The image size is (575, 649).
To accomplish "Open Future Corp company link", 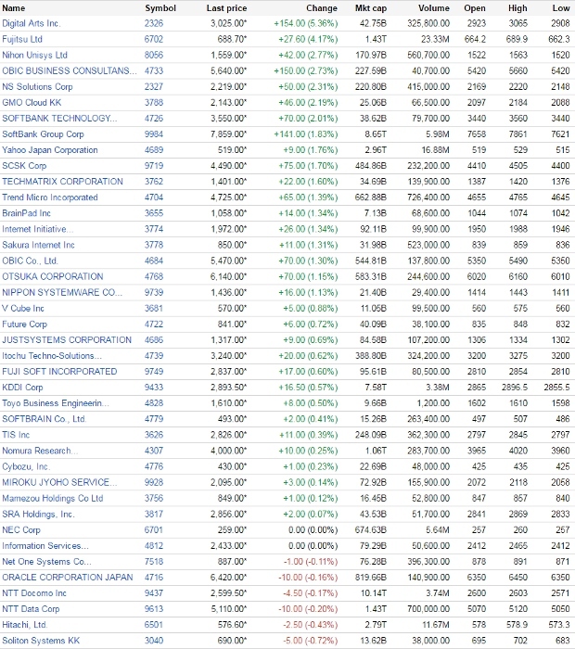I will [24, 324].
